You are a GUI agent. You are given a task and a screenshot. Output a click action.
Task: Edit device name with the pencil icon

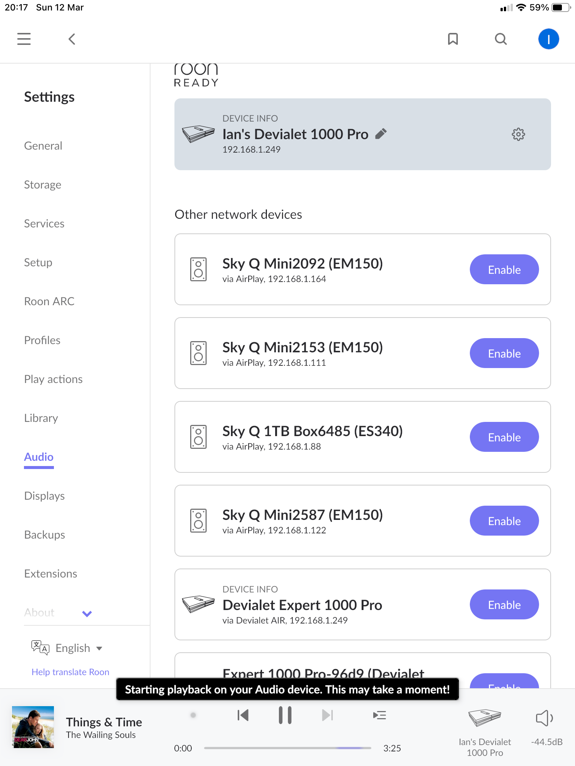click(381, 134)
